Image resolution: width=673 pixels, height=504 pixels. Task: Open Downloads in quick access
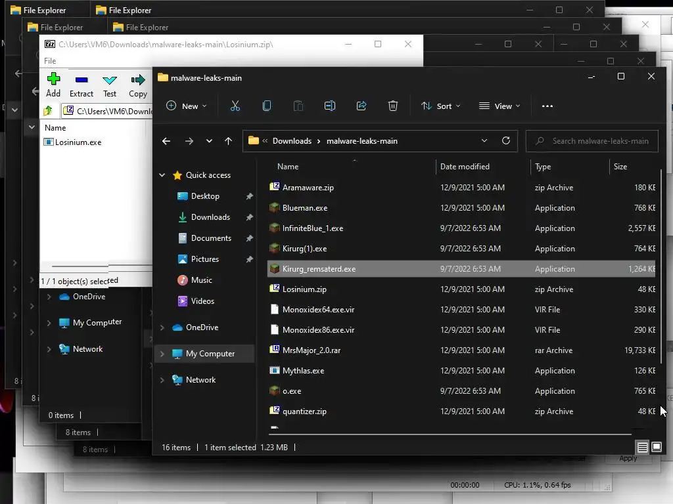pyautogui.click(x=210, y=217)
